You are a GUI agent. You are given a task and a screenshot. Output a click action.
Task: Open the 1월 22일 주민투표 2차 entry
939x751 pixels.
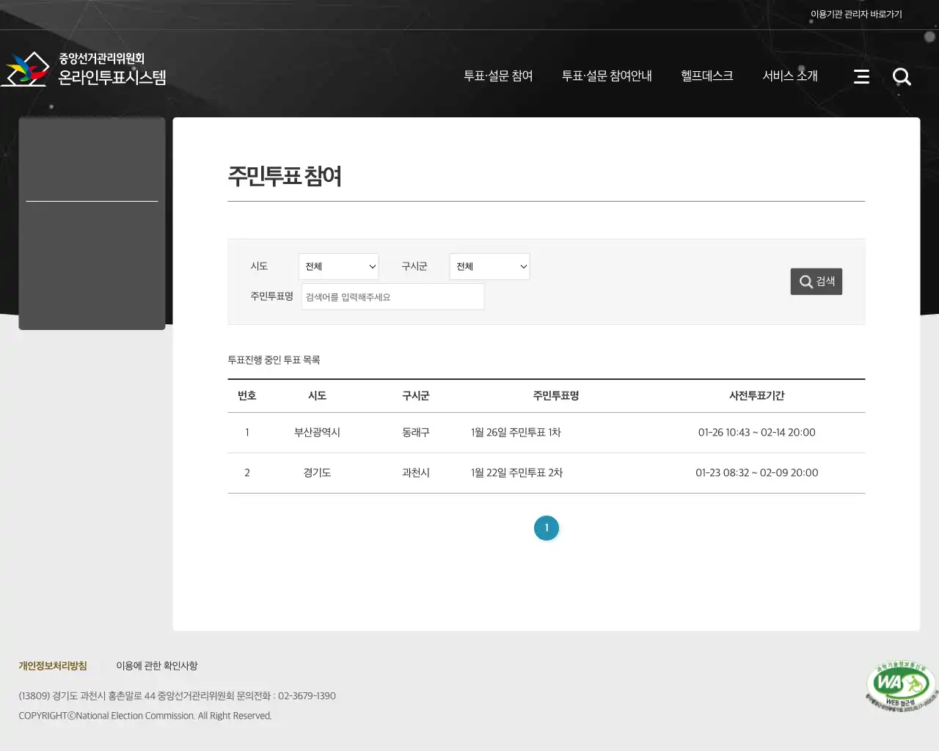(516, 473)
